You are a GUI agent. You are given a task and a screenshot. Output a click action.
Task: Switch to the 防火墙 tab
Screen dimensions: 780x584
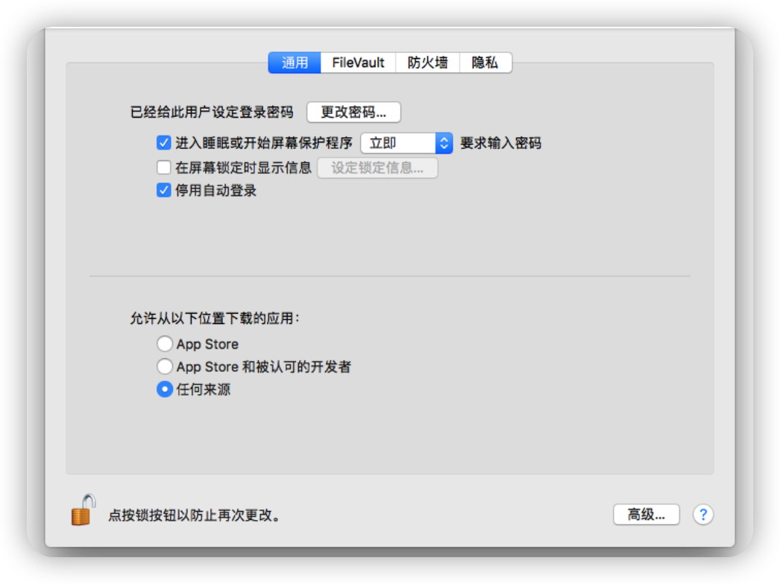point(427,63)
